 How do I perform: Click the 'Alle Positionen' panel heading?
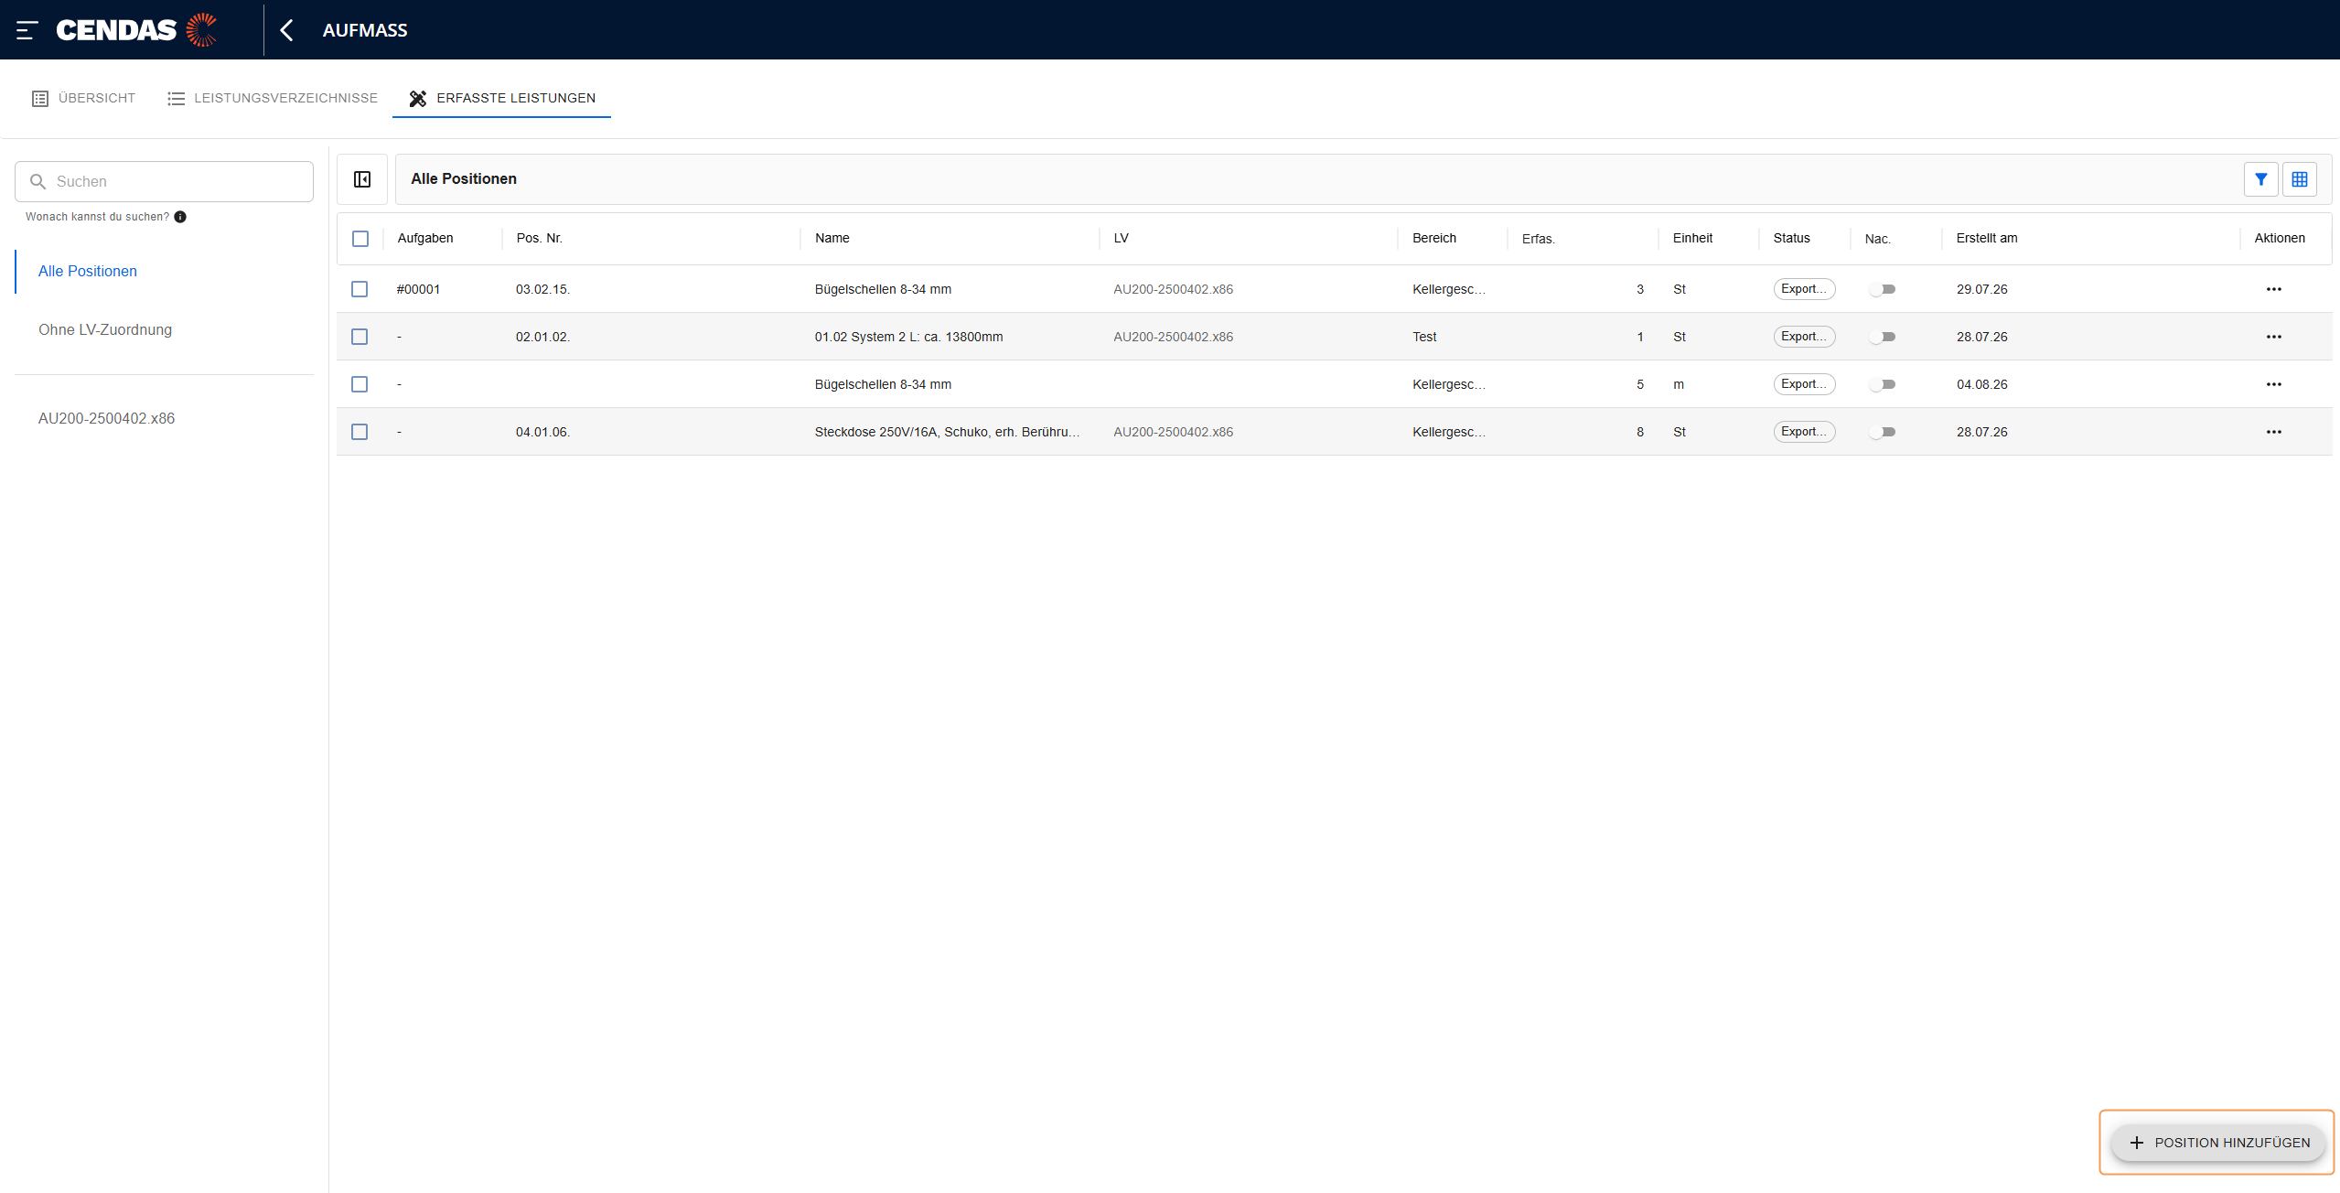(x=464, y=178)
